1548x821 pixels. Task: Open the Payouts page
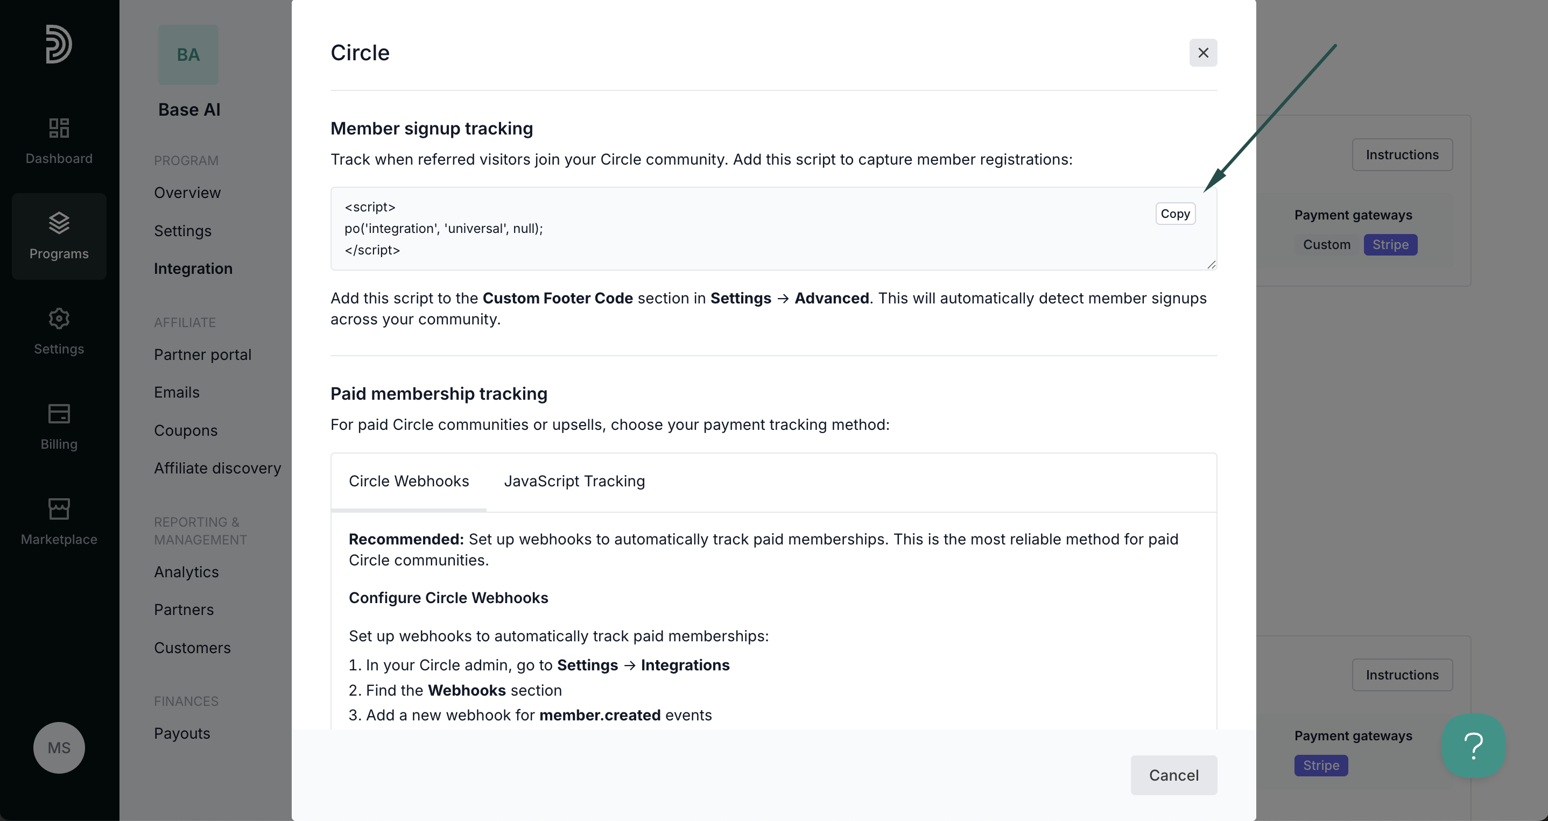pos(182,733)
